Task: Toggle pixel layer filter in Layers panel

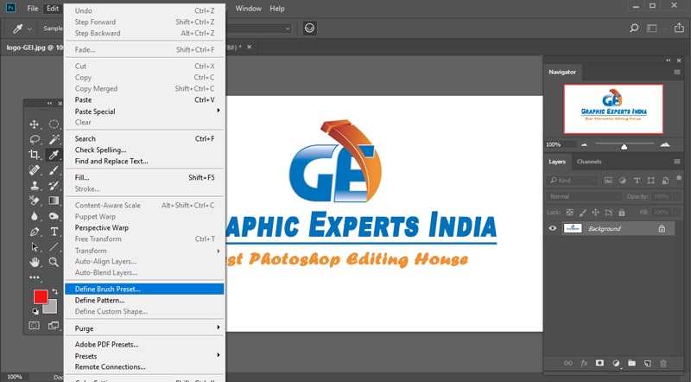Action: pos(608,181)
